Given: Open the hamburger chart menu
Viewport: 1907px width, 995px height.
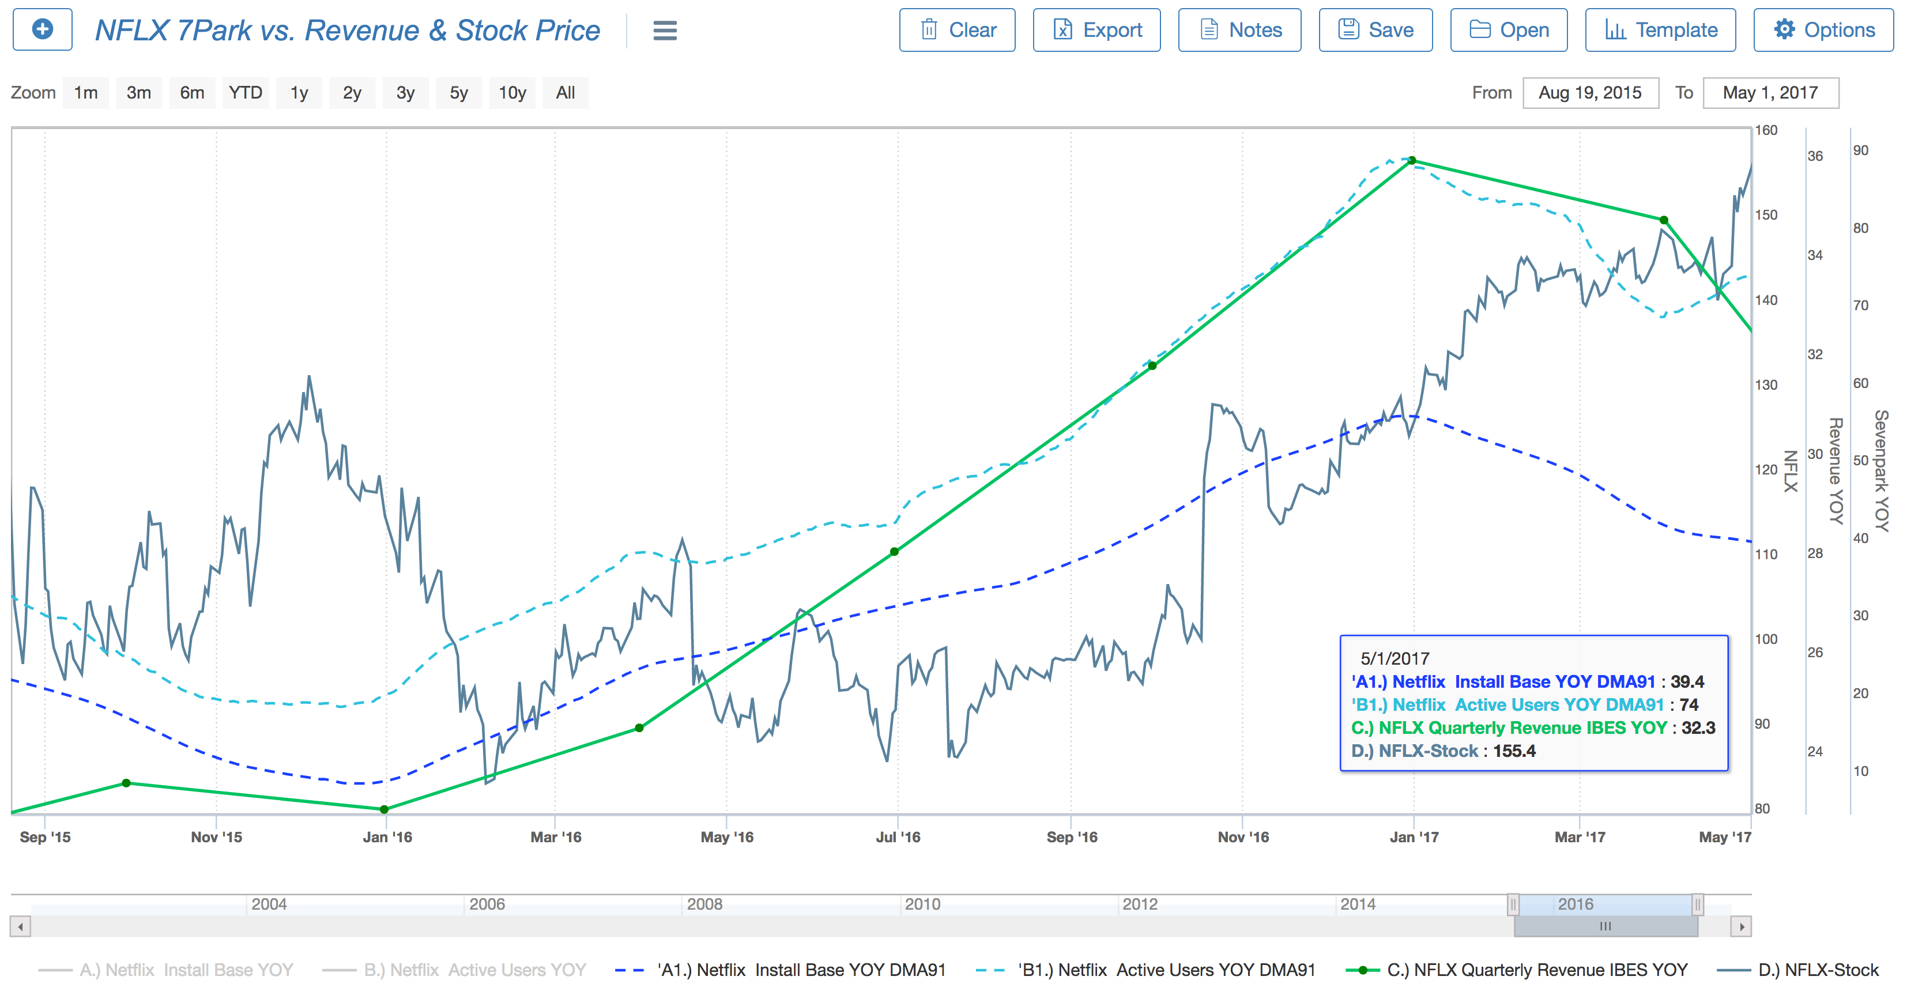Looking at the screenshot, I should coord(665,31).
